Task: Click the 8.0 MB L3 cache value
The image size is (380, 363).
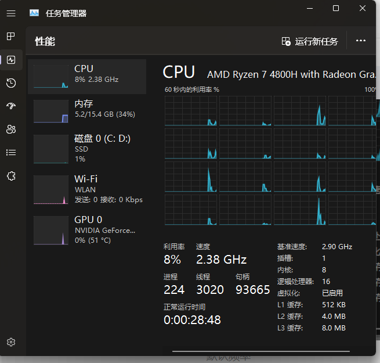Action: 334,328
